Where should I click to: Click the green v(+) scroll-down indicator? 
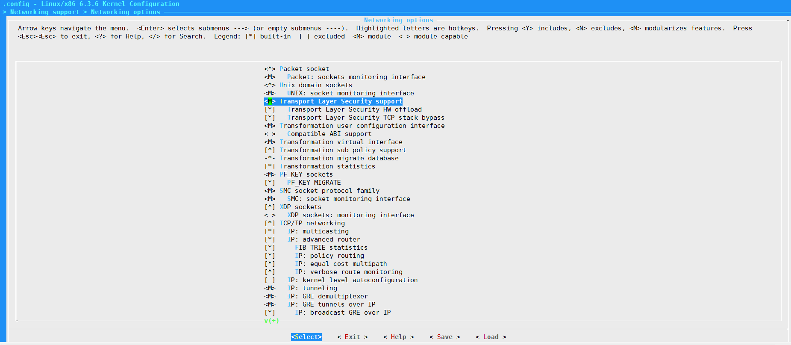click(271, 321)
